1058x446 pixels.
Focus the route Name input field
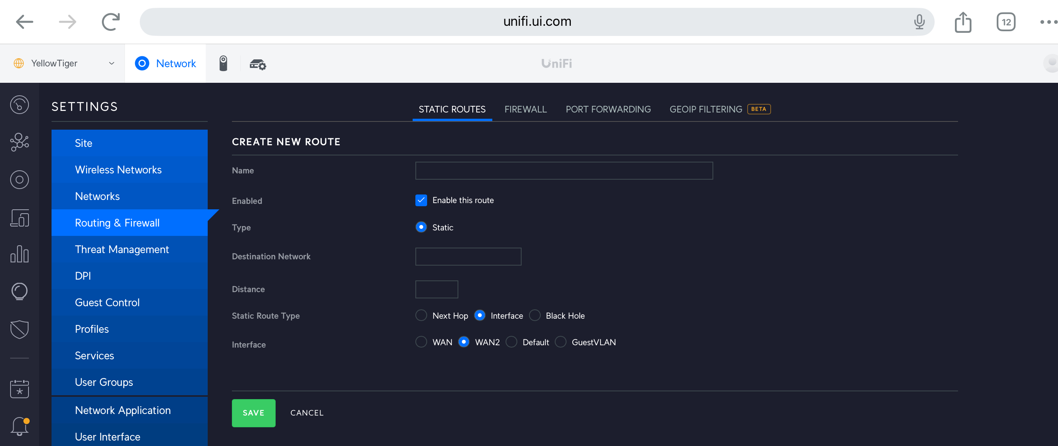point(564,170)
